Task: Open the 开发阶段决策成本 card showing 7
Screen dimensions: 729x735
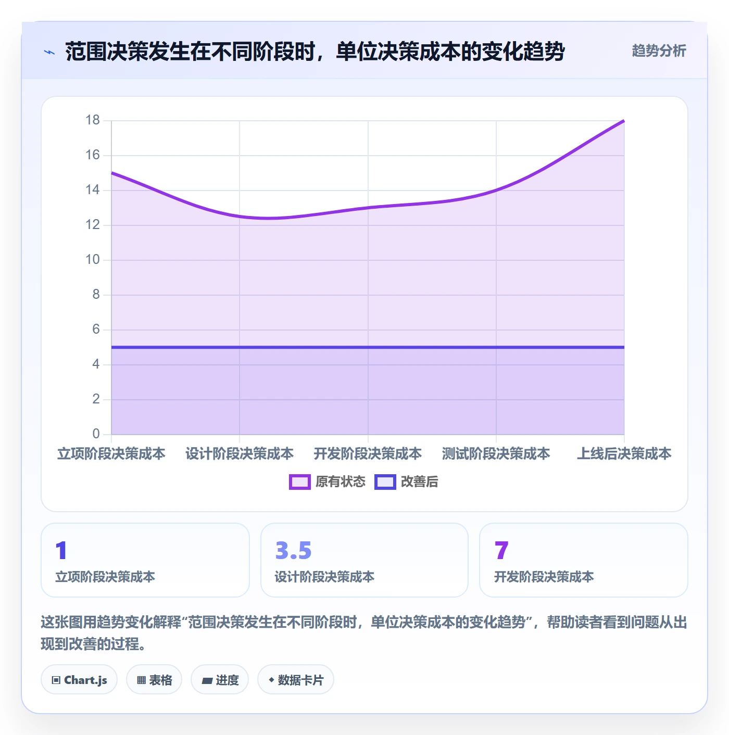Action: click(584, 560)
